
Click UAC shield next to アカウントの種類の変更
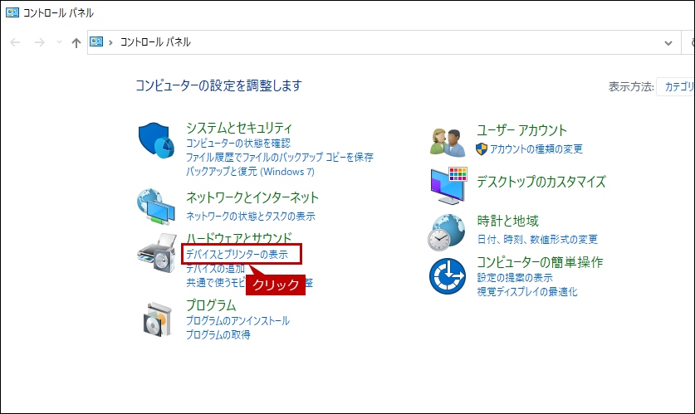482,149
